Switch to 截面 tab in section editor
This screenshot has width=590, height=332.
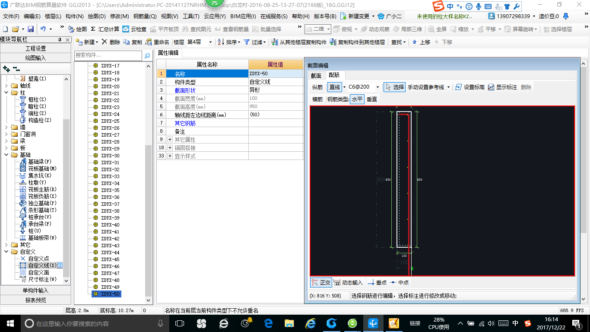coord(316,76)
